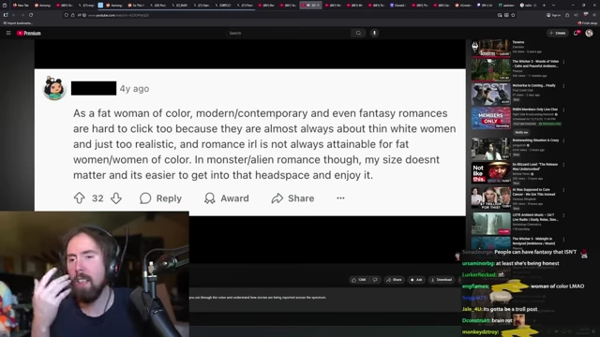Share the YouTube video

tap(394, 280)
